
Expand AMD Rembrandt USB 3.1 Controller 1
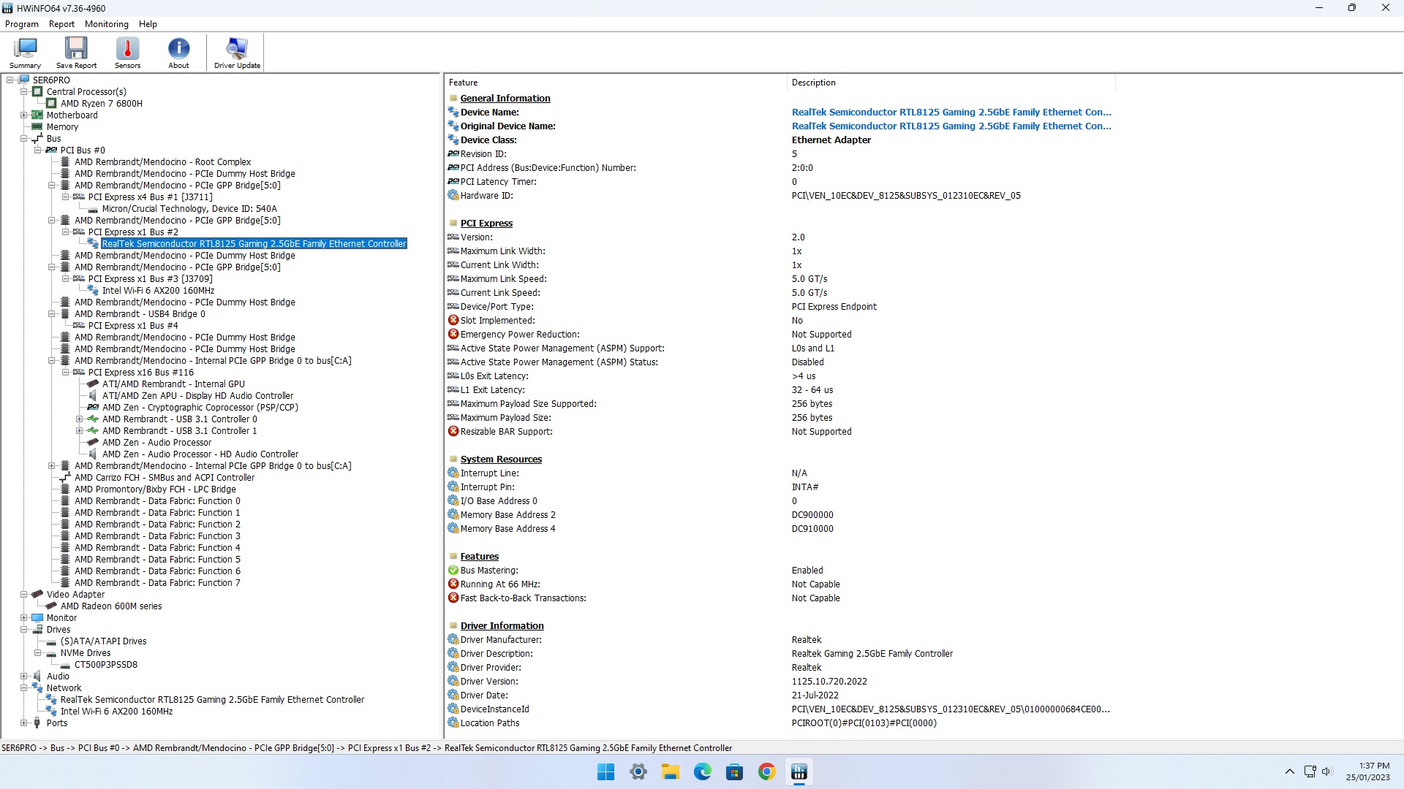[x=80, y=431]
